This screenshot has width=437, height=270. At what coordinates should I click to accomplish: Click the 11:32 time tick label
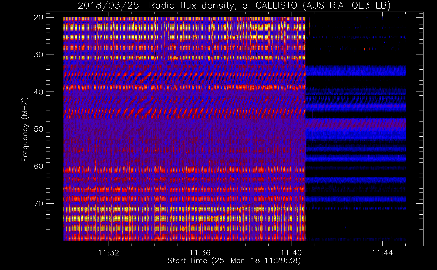(x=109, y=253)
